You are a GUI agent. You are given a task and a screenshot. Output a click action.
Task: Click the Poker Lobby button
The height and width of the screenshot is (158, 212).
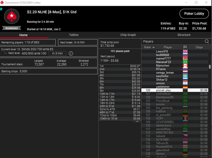[x=194, y=14]
